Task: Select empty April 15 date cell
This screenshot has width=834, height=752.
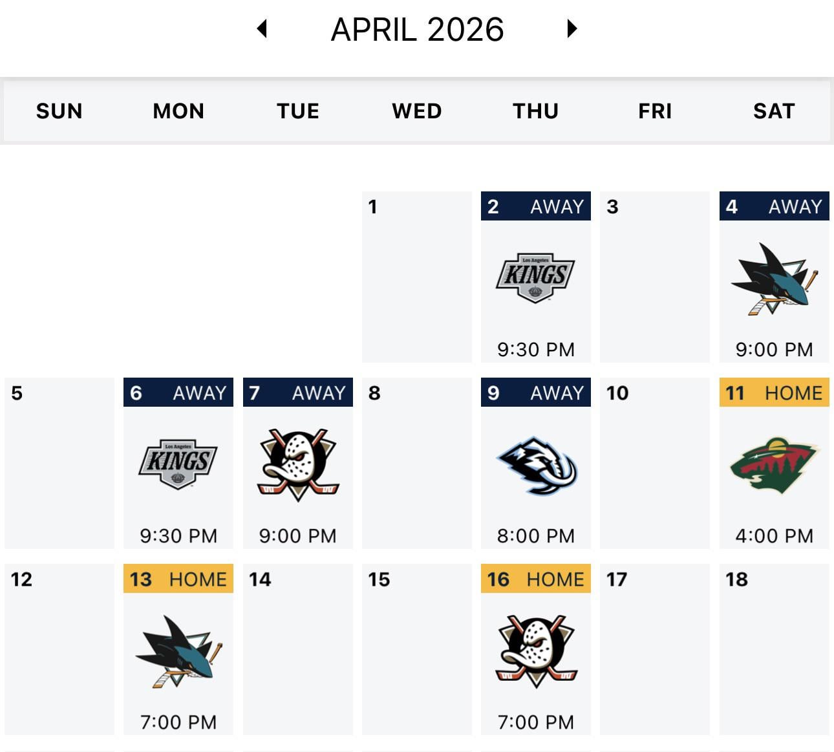Action: pos(416,649)
